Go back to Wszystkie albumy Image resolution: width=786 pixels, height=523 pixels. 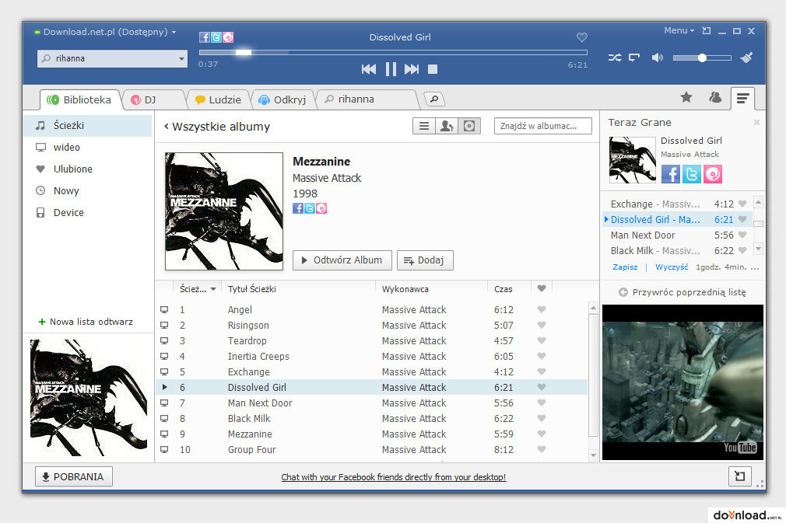click(x=217, y=127)
